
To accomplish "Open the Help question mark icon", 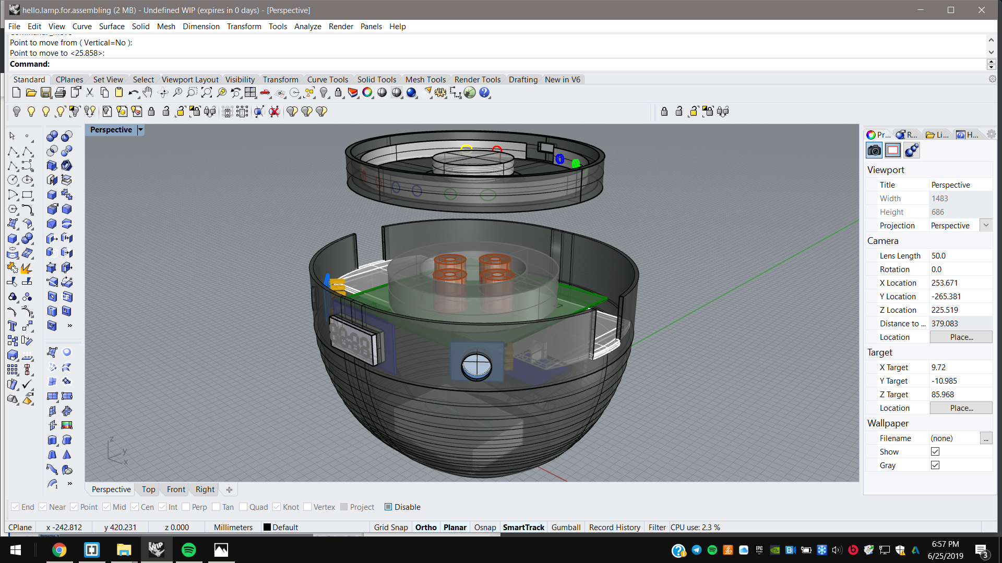I will click(x=485, y=93).
